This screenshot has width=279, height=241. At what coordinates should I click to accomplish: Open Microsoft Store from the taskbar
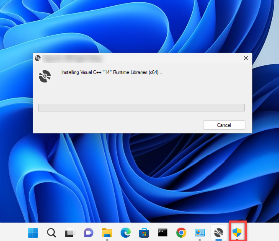pyautogui.click(x=144, y=233)
